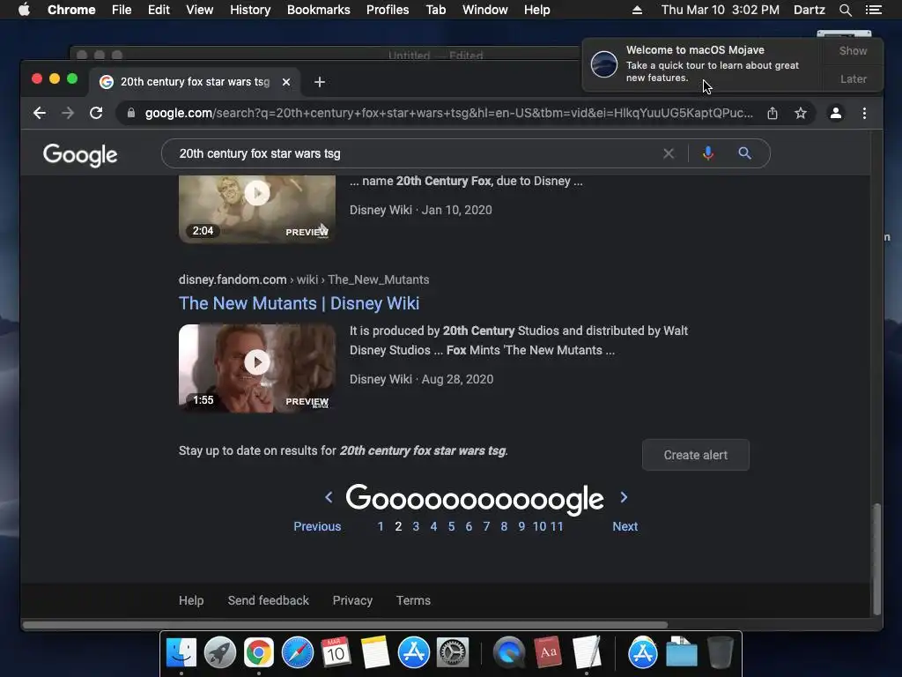902x677 pixels.
Task: Open The New Mutants Disney Wiki link
Action: (x=299, y=303)
